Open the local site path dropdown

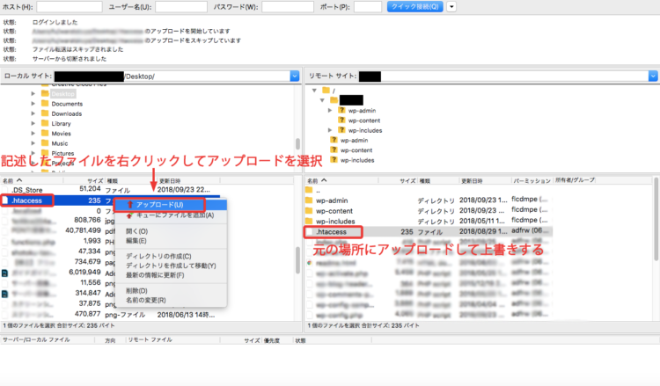pos(295,76)
